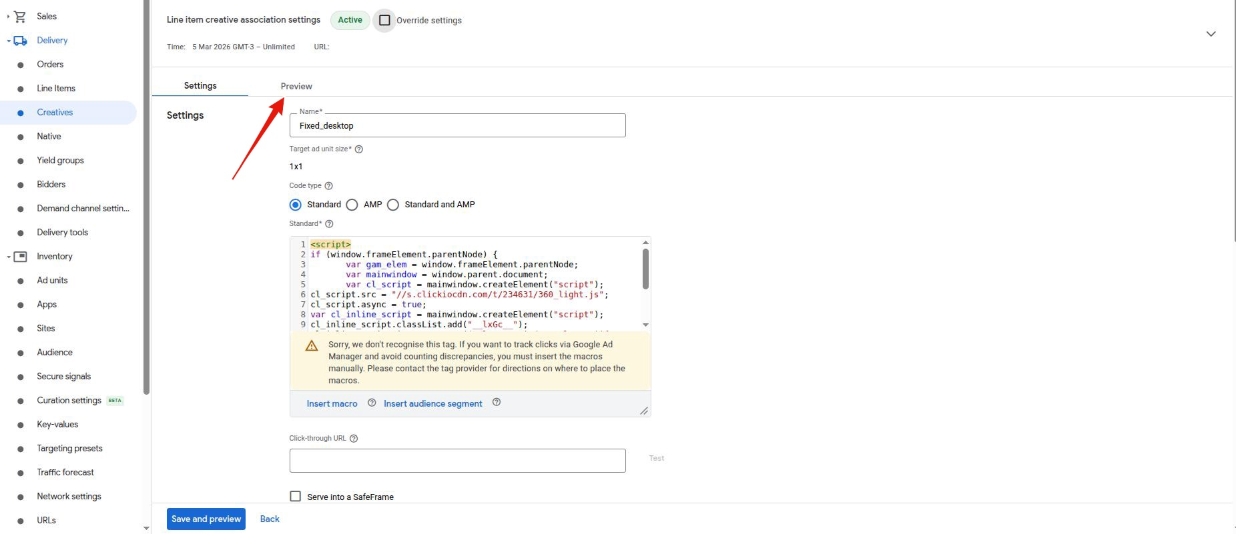Choose the Standard and AMP radio option
1236x534 pixels.
[393, 205]
